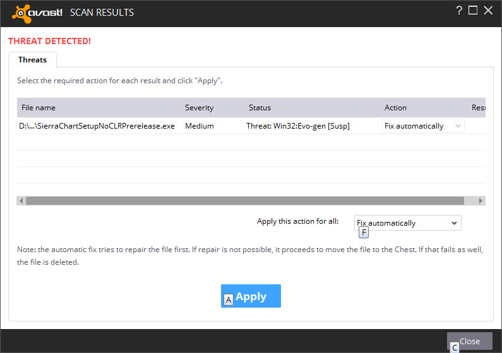Open the Apply this action for all dropdown

pos(407,223)
